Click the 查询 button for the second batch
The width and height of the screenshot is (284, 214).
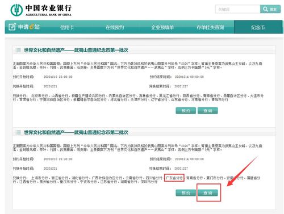point(208,193)
